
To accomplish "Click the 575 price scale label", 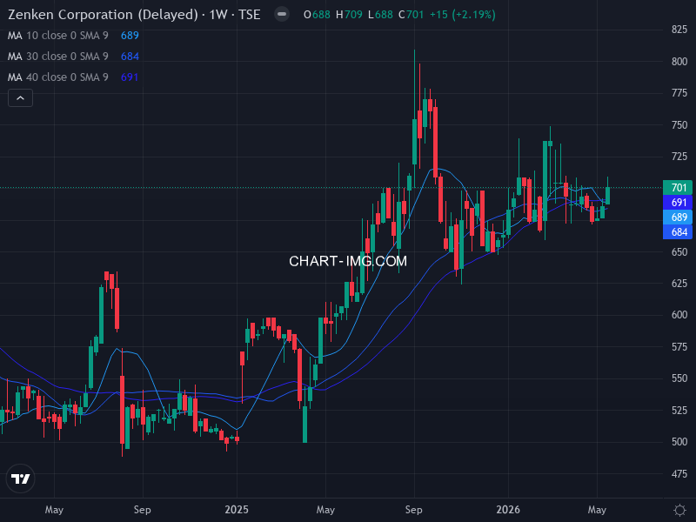I will [x=679, y=346].
